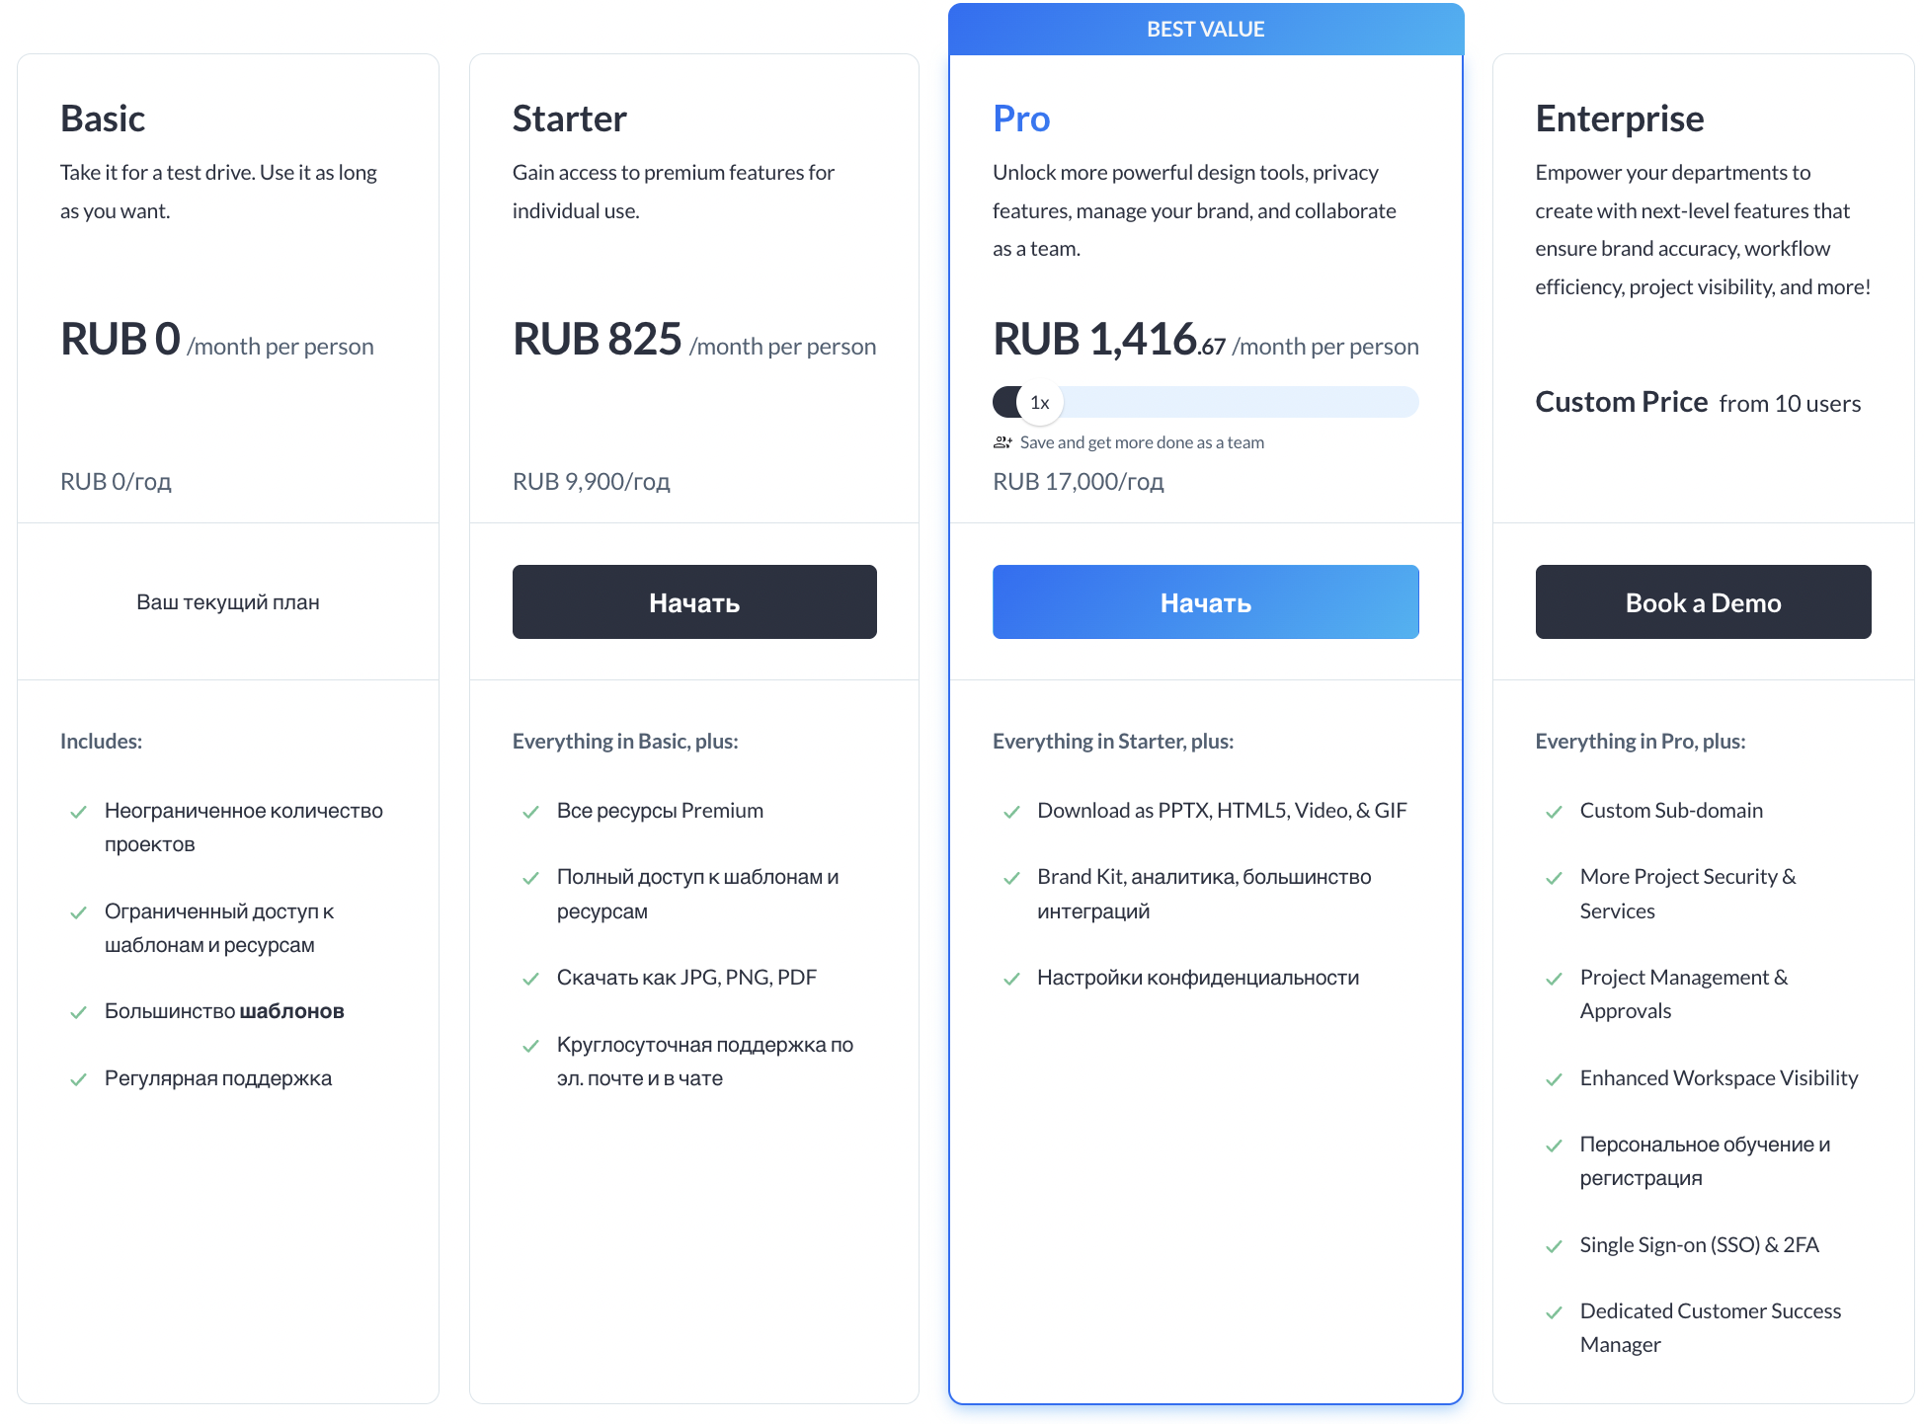
Task: Click the checkmark next to Single Sign-on (SSO)
Action: (1554, 1246)
